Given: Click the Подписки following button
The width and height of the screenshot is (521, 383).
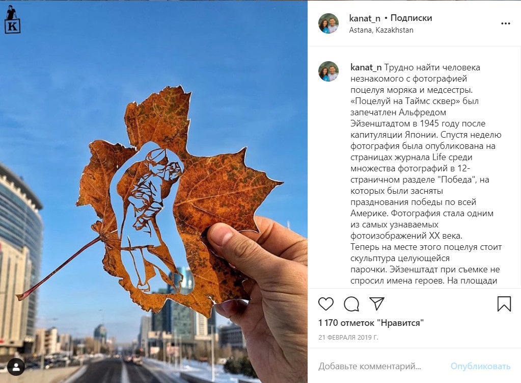Looking at the screenshot, I should pos(411,18).
